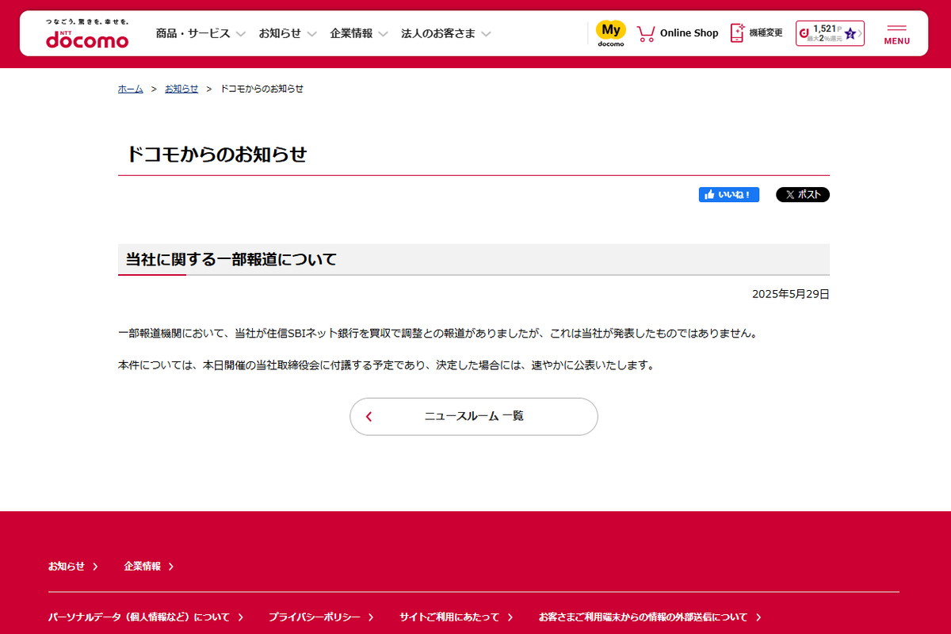
Task: Click the back chevron on ニュースルーム 一覧 button
Action: tap(368, 416)
